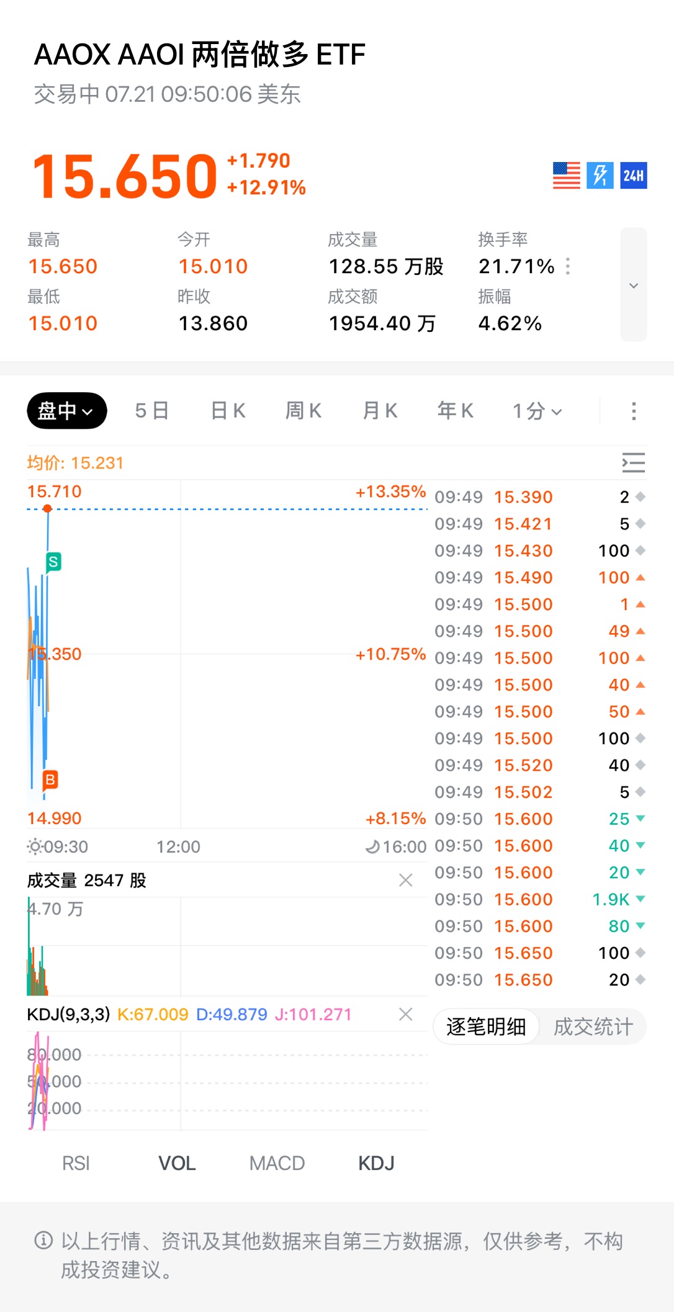Tap the 成交额 1954.40 万 value
Image resolution: width=674 pixels, height=1312 pixels.
(x=382, y=323)
